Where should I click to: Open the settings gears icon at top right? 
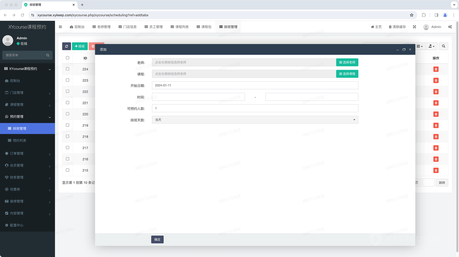point(450,27)
